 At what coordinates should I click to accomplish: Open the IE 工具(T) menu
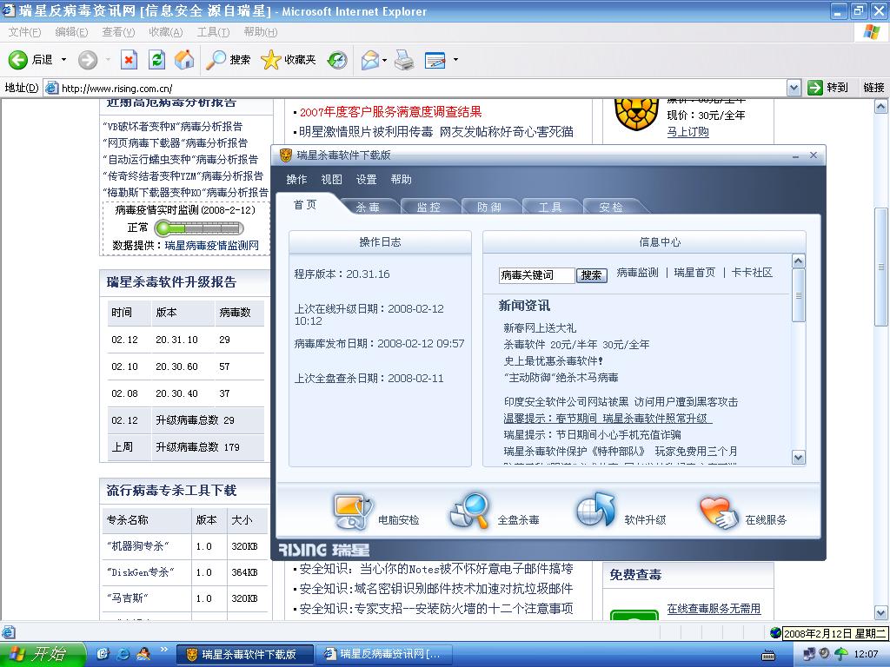click(x=214, y=32)
